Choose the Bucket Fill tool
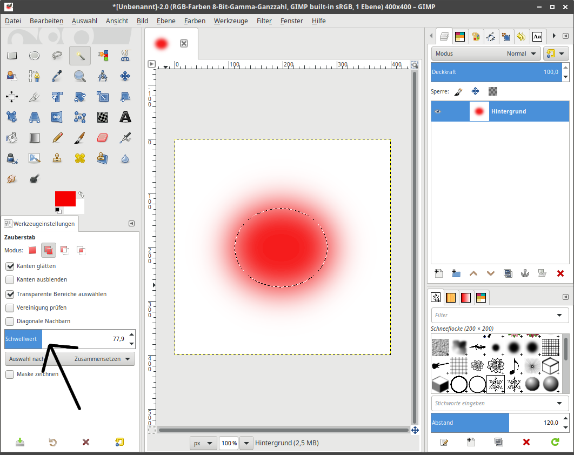The height and width of the screenshot is (455, 574). (x=11, y=137)
